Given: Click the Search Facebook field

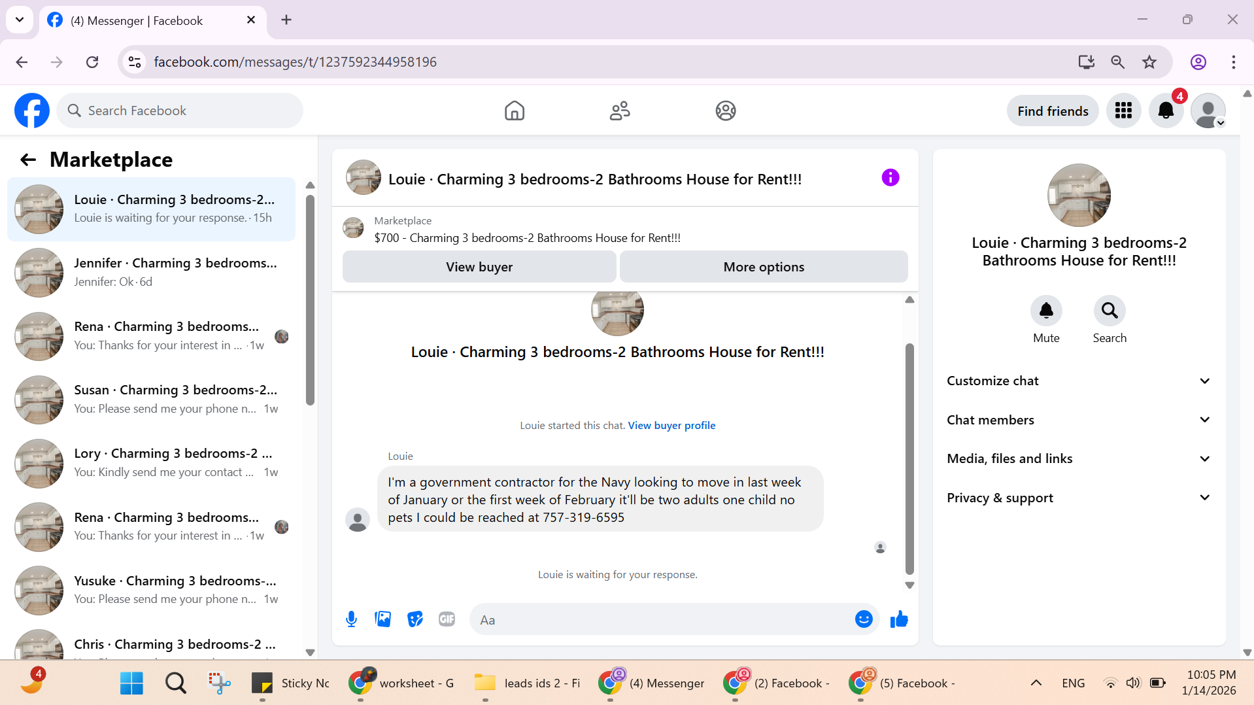Looking at the screenshot, I should 180,111.
